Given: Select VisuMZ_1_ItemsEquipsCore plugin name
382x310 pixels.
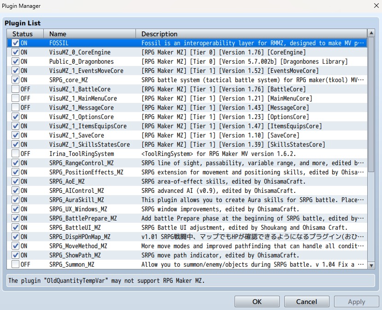Looking at the screenshot, I should [x=88, y=126].
